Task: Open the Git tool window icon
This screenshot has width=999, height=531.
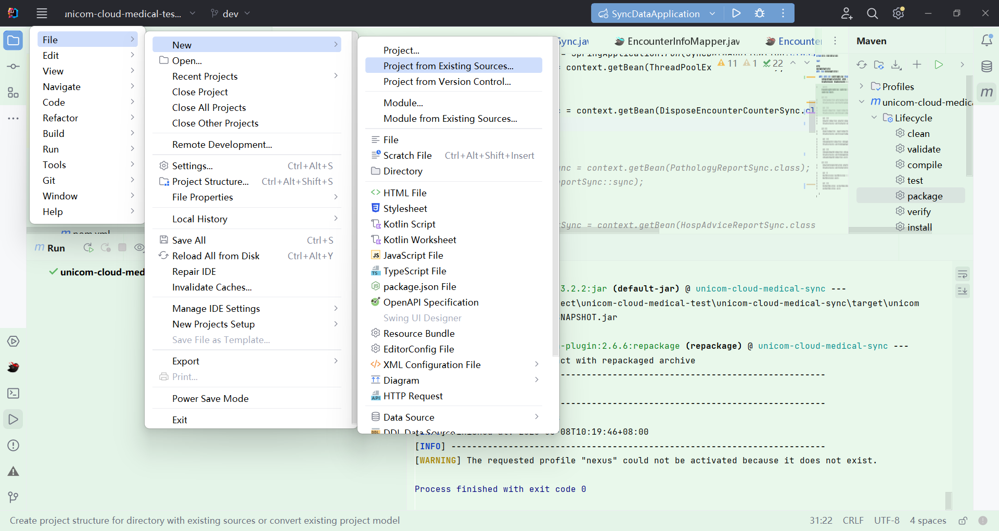Action: point(14,498)
